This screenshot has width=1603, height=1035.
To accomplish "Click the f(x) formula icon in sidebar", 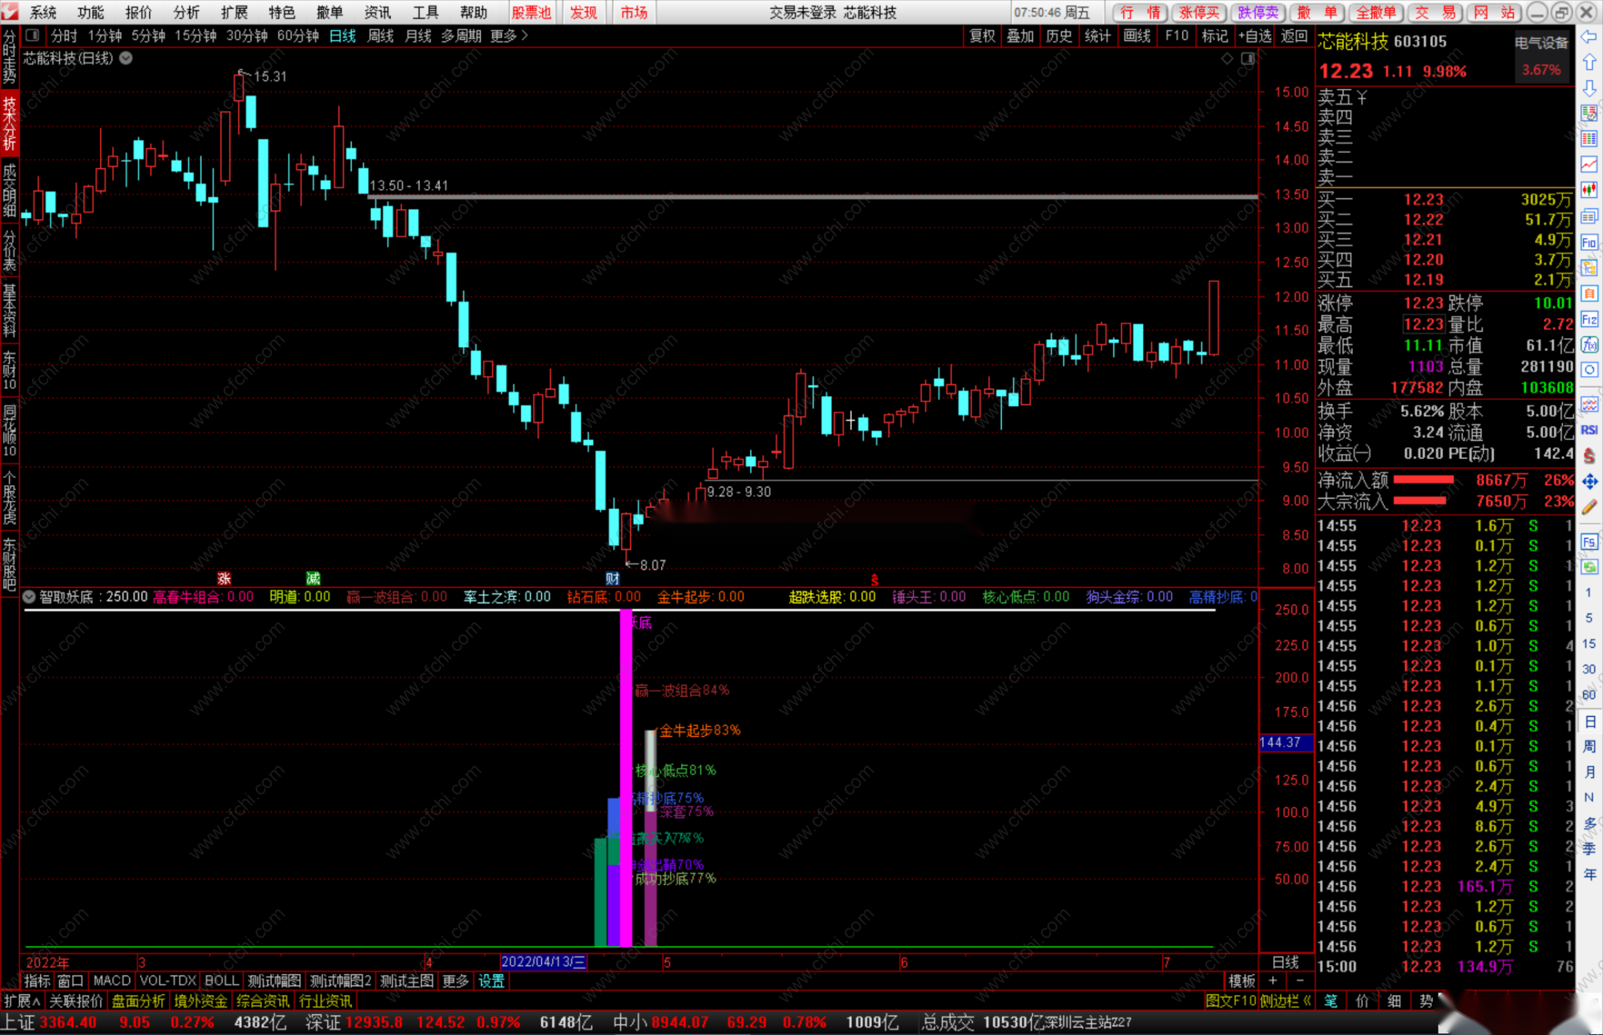I will pos(1589,345).
